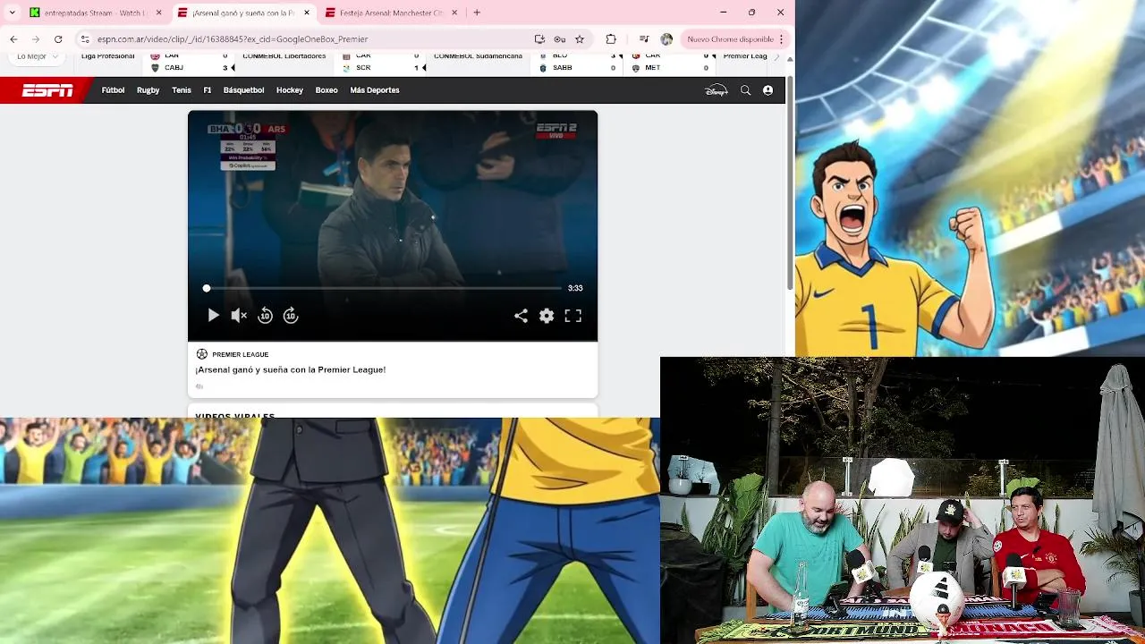
Task: Expand the Más Deportes menu
Action: click(x=375, y=90)
